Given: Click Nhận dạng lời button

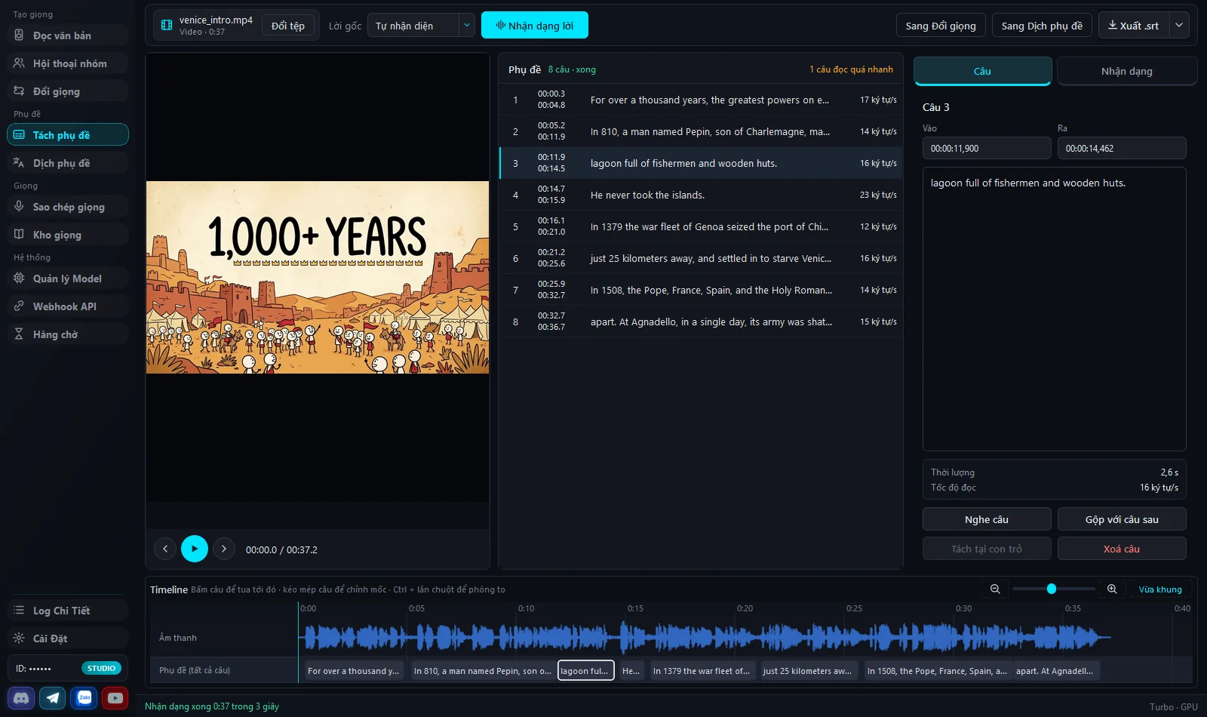Looking at the screenshot, I should click(535, 25).
